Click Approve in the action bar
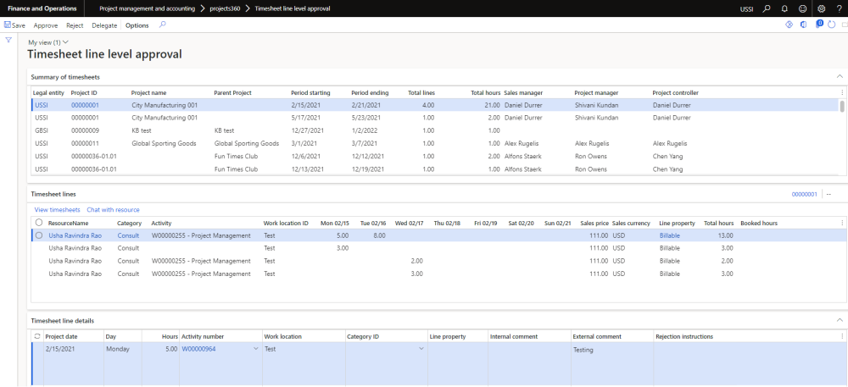The width and height of the screenshot is (848, 387). [x=46, y=25]
